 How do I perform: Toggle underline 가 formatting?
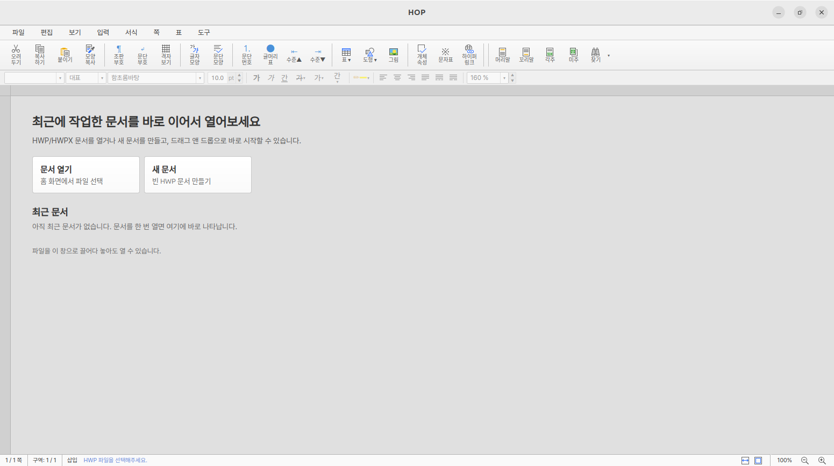click(x=284, y=78)
